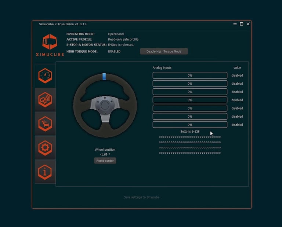This screenshot has height=227, width=282.
Task: Click the Reset center button
Action: pyautogui.click(x=105, y=161)
